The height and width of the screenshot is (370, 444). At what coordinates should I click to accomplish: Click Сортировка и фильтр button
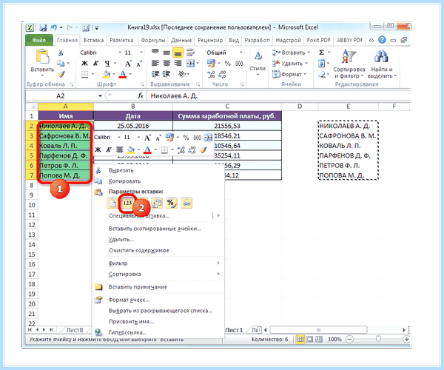pyautogui.click(x=349, y=64)
